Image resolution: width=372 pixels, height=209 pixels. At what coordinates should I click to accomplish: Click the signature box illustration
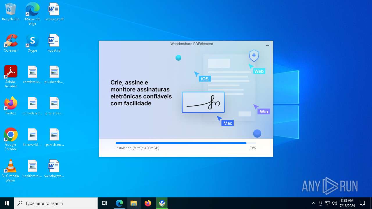point(203,102)
